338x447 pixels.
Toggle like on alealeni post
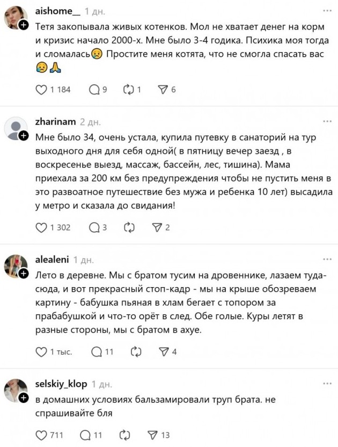pos(41,352)
